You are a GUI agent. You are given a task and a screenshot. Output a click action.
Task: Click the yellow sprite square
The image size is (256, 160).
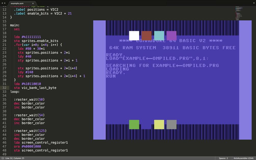159,124
